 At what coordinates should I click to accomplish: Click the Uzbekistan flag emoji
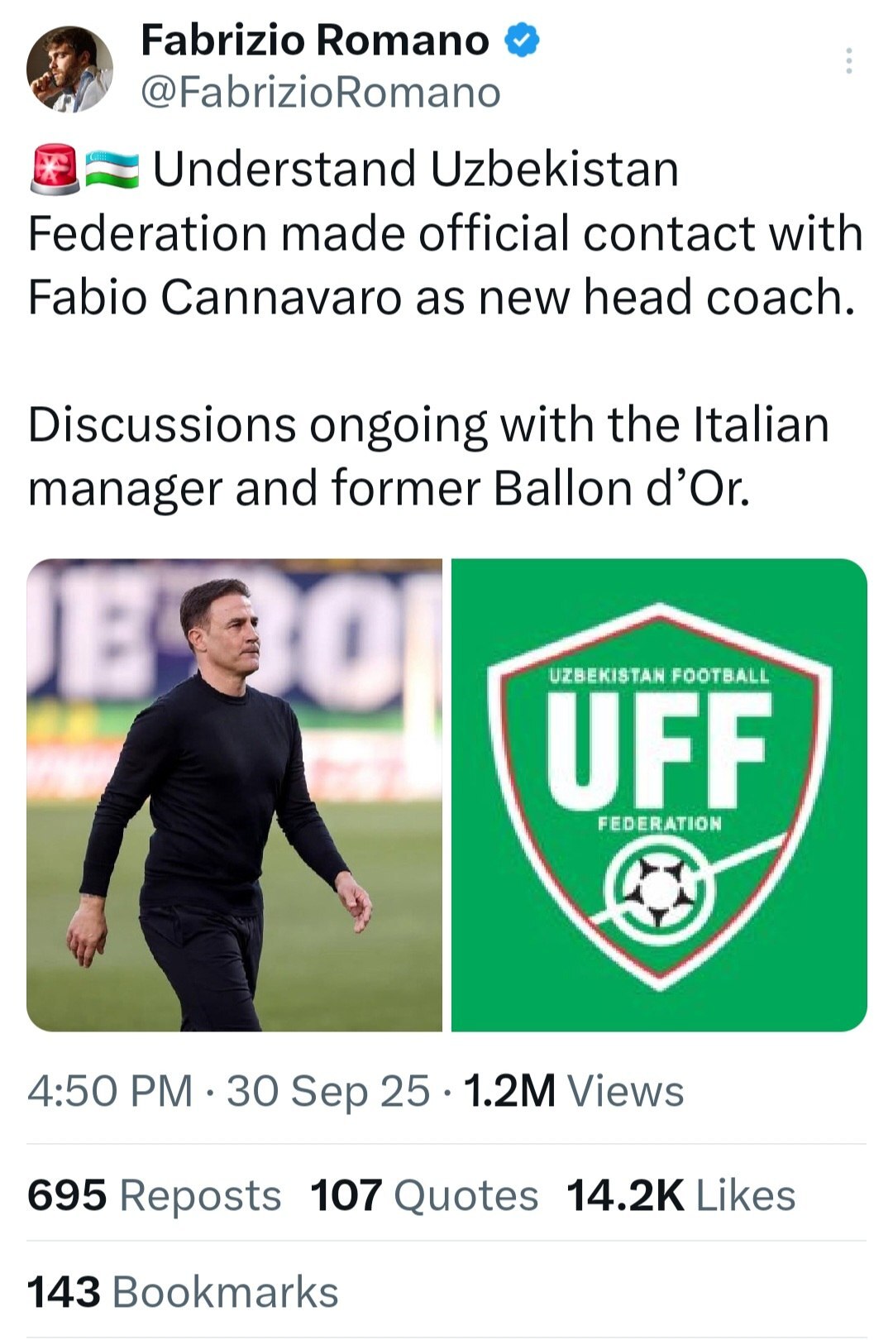(112, 169)
